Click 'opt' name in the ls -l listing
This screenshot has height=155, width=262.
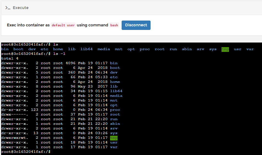tap(114, 105)
